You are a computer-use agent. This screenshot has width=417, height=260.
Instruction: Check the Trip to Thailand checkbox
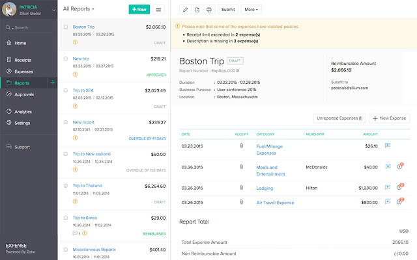coord(66,186)
